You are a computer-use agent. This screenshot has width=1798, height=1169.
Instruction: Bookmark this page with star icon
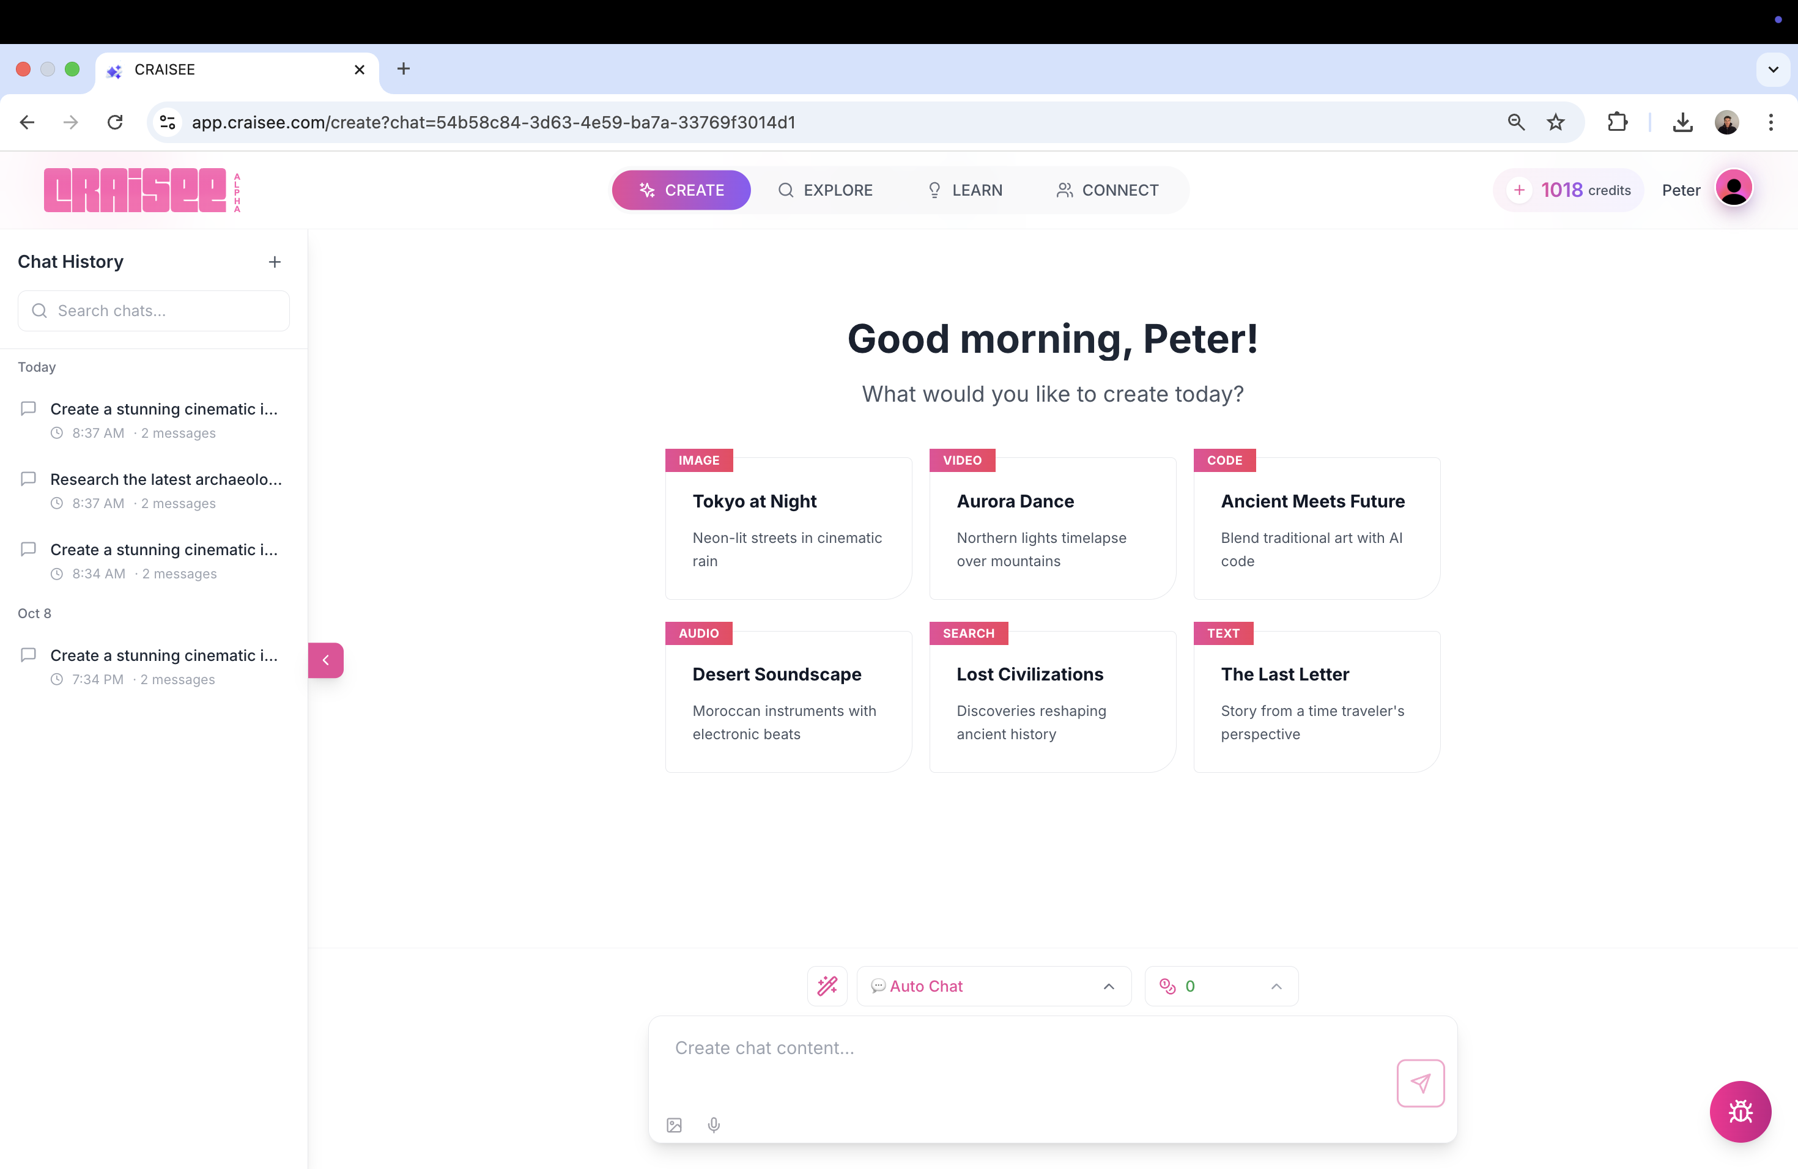click(x=1555, y=122)
